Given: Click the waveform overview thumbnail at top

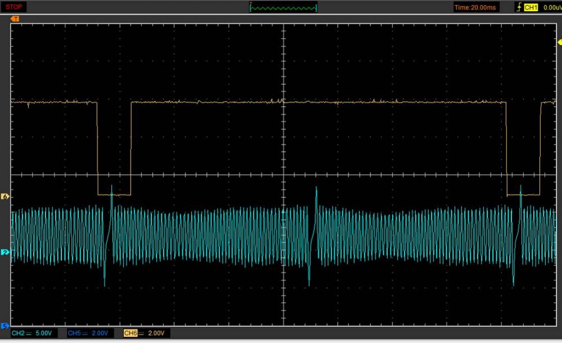Looking at the screenshot, I should coord(283,7).
